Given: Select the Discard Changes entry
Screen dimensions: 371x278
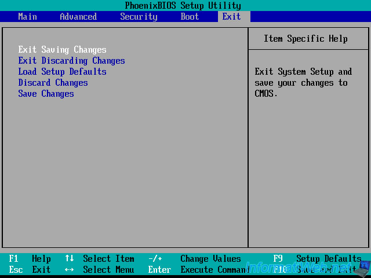Looking at the screenshot, I should (53, 83).
